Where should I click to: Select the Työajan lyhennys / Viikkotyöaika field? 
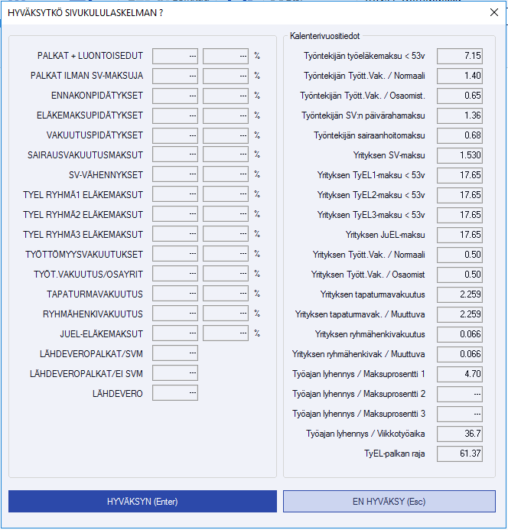(460, 434)
